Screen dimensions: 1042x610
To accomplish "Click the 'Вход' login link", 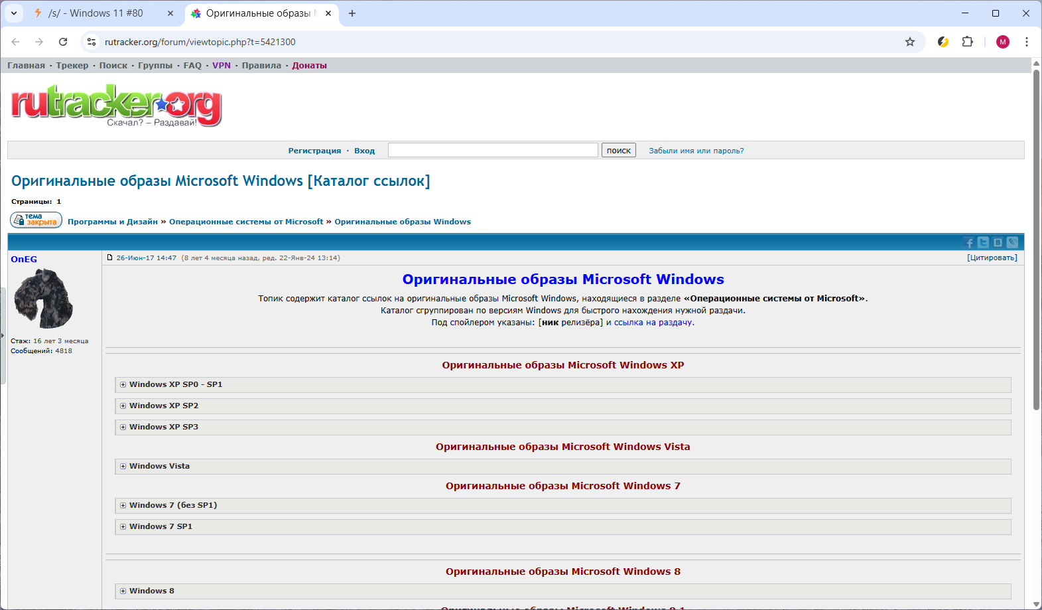I will (364, 151).
